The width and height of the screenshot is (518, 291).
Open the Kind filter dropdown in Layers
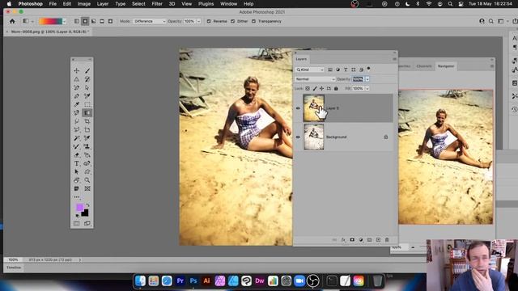tap(309, 70)
